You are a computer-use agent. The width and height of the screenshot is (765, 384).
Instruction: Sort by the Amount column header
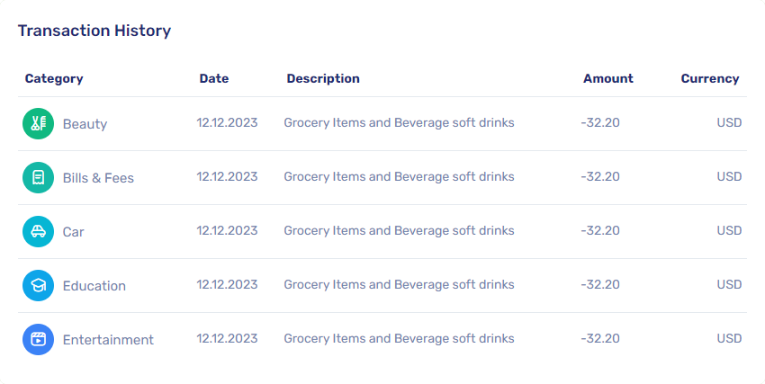pos(608,78)
